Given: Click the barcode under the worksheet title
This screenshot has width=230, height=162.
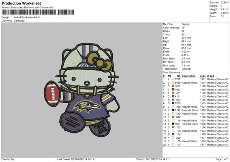Looking at the screenshot, I should 38,12.
